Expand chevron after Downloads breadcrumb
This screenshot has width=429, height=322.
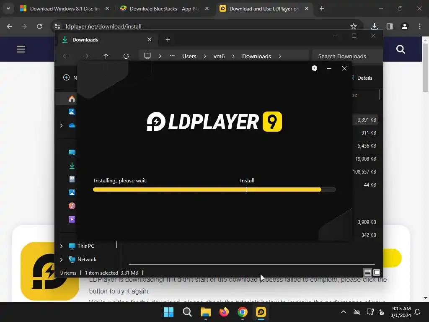point(279,56)
